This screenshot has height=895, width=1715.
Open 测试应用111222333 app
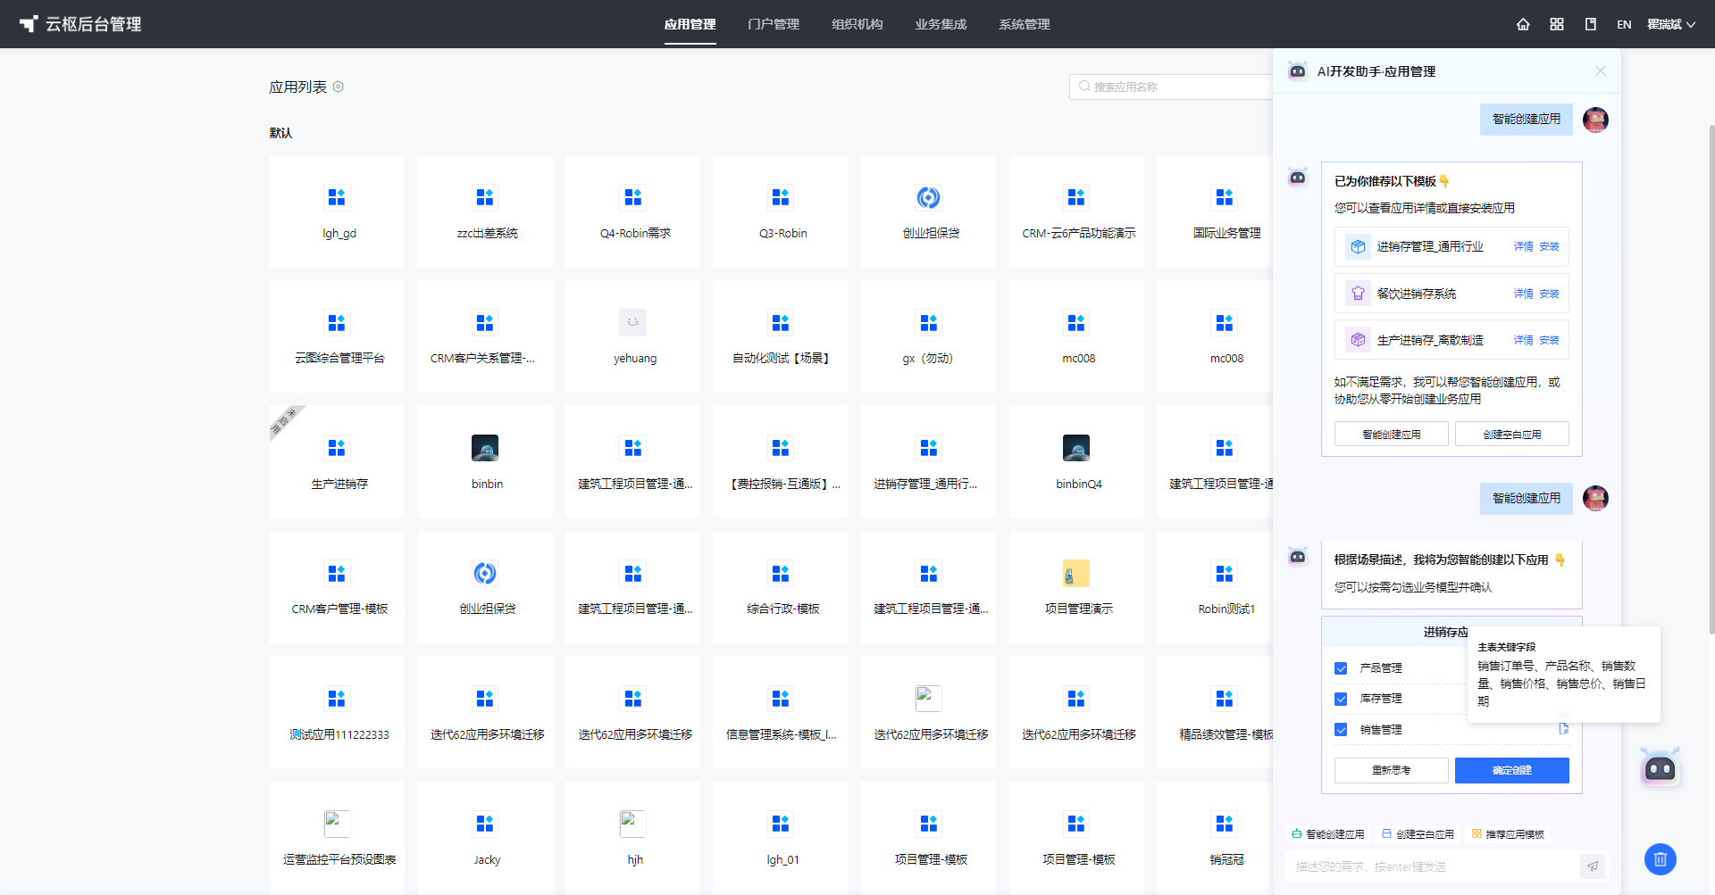point(337,712)
